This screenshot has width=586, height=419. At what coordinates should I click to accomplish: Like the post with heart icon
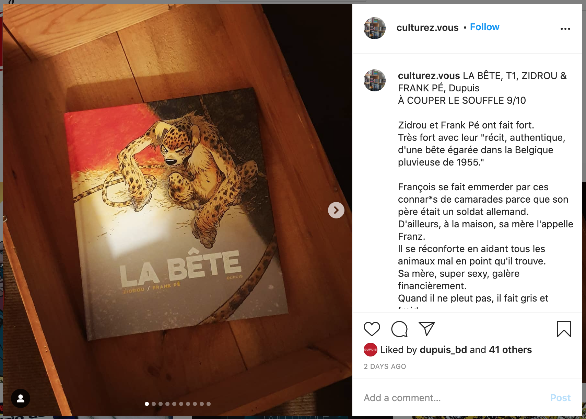click(372, 329)
